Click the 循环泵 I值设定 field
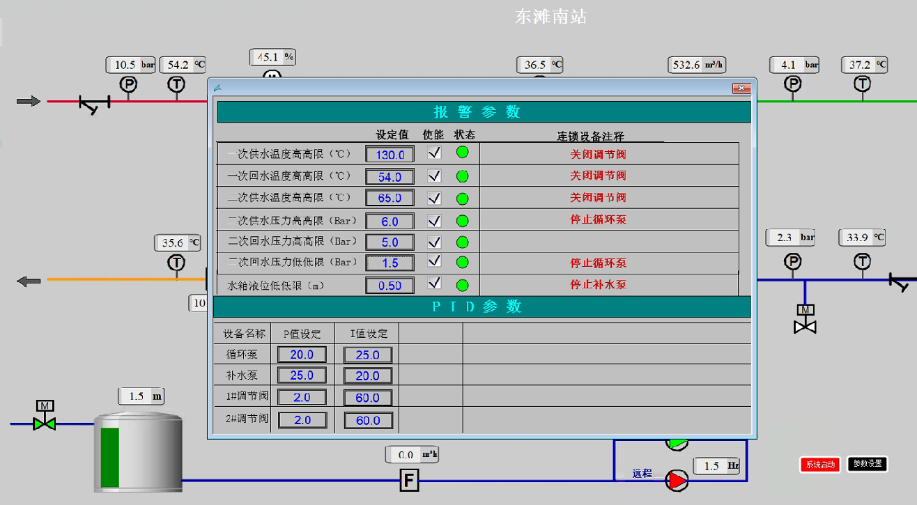 click(368, 355)
